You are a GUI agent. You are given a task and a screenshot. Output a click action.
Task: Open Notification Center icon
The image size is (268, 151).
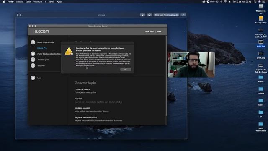point(263,2)
